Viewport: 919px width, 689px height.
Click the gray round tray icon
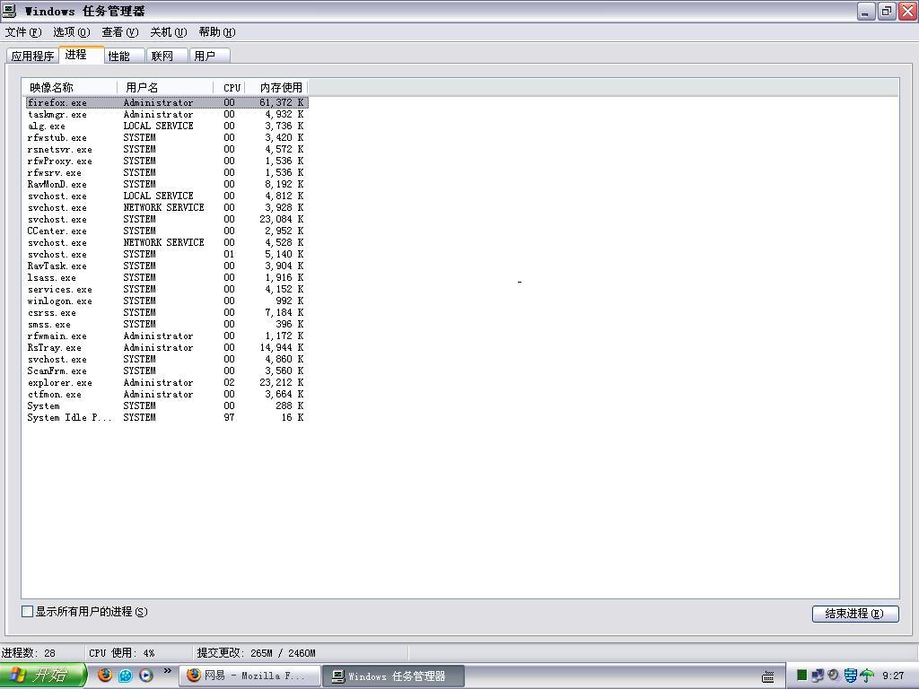(833, 676)
